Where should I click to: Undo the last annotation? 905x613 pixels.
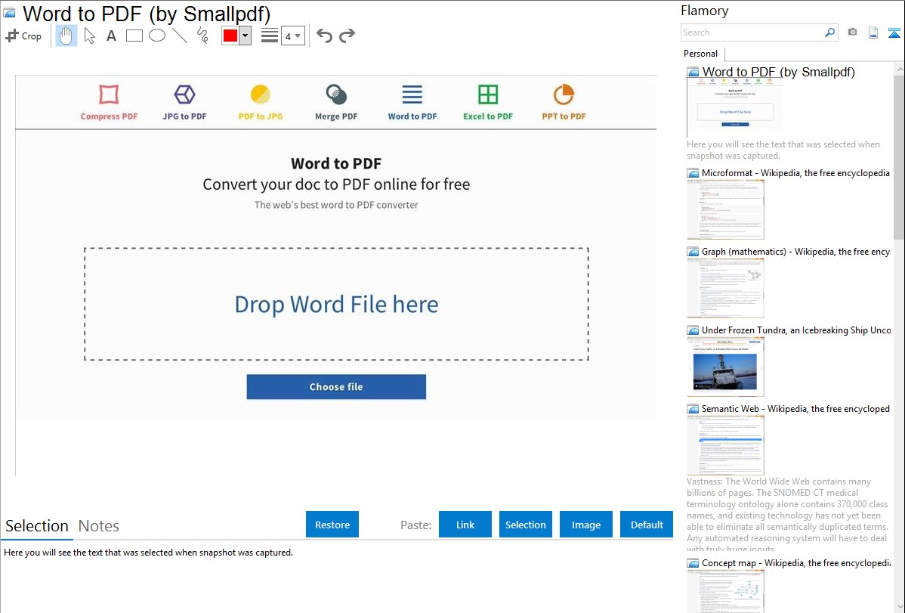coord(324,36)
